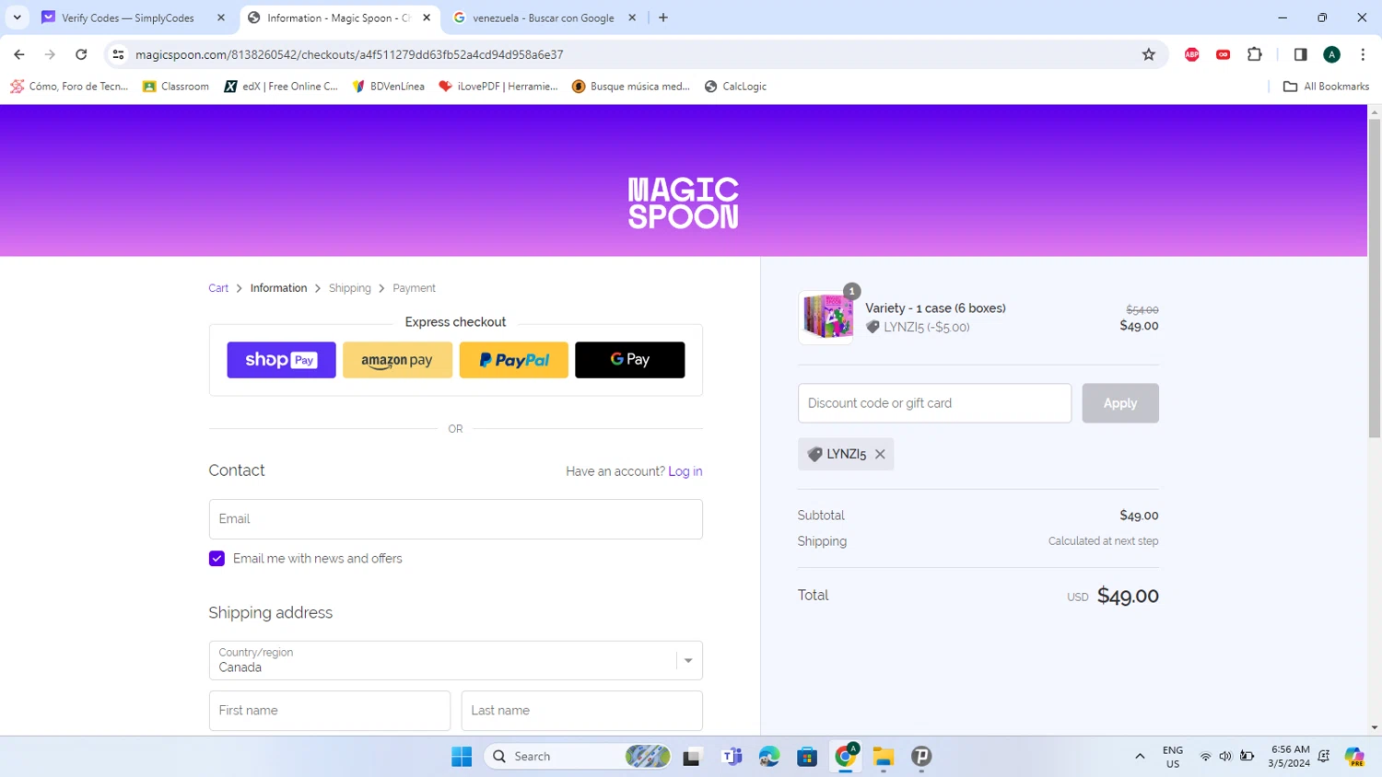Open volume control in system tray
Viewport: 1382px width, 777px height.
1225,756
